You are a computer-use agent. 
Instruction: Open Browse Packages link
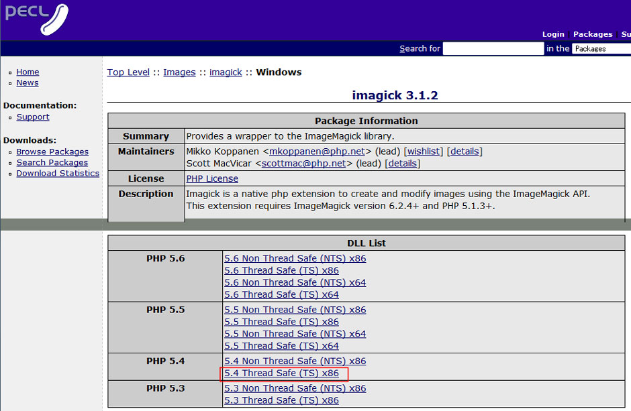(x=52, y=152)
